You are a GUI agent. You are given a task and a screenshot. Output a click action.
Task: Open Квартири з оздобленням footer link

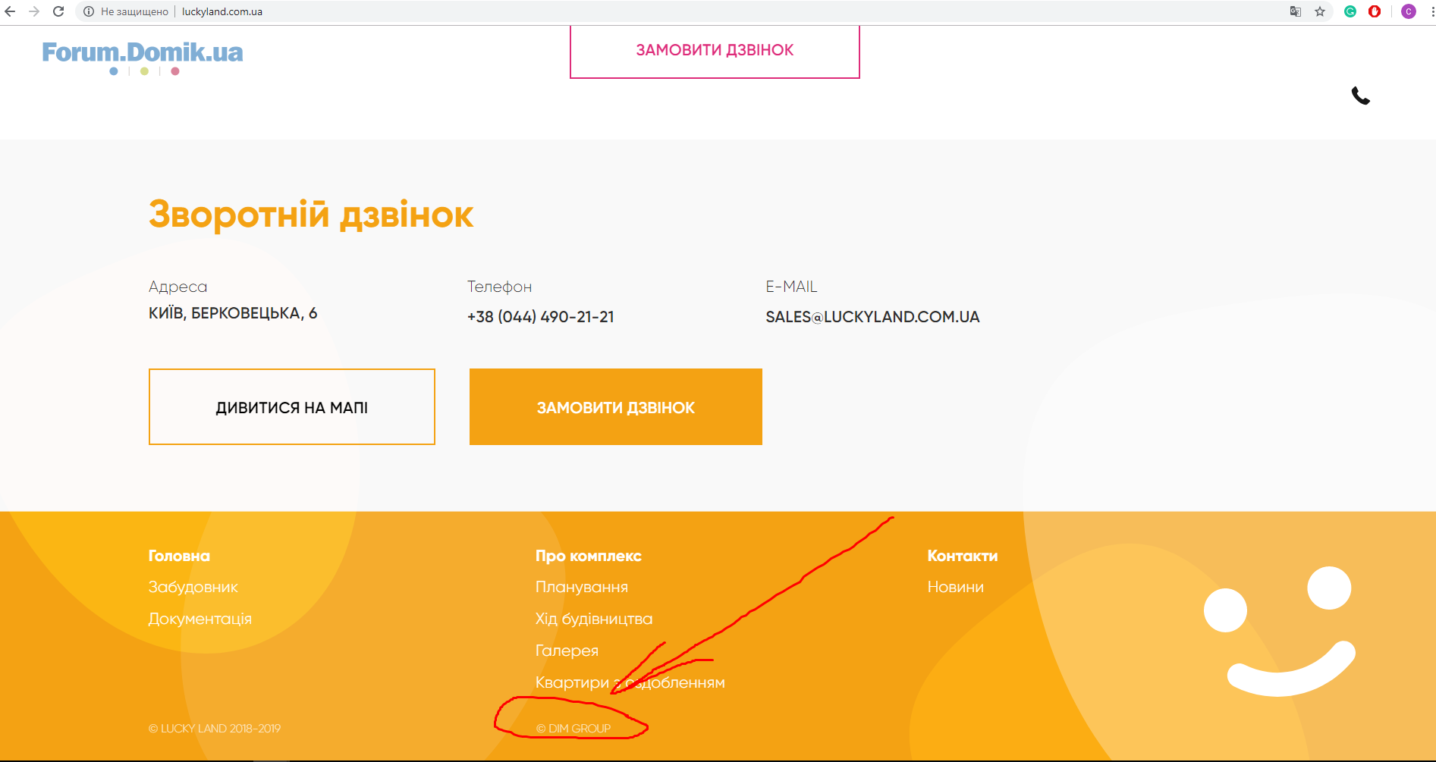tap(630, 682)
